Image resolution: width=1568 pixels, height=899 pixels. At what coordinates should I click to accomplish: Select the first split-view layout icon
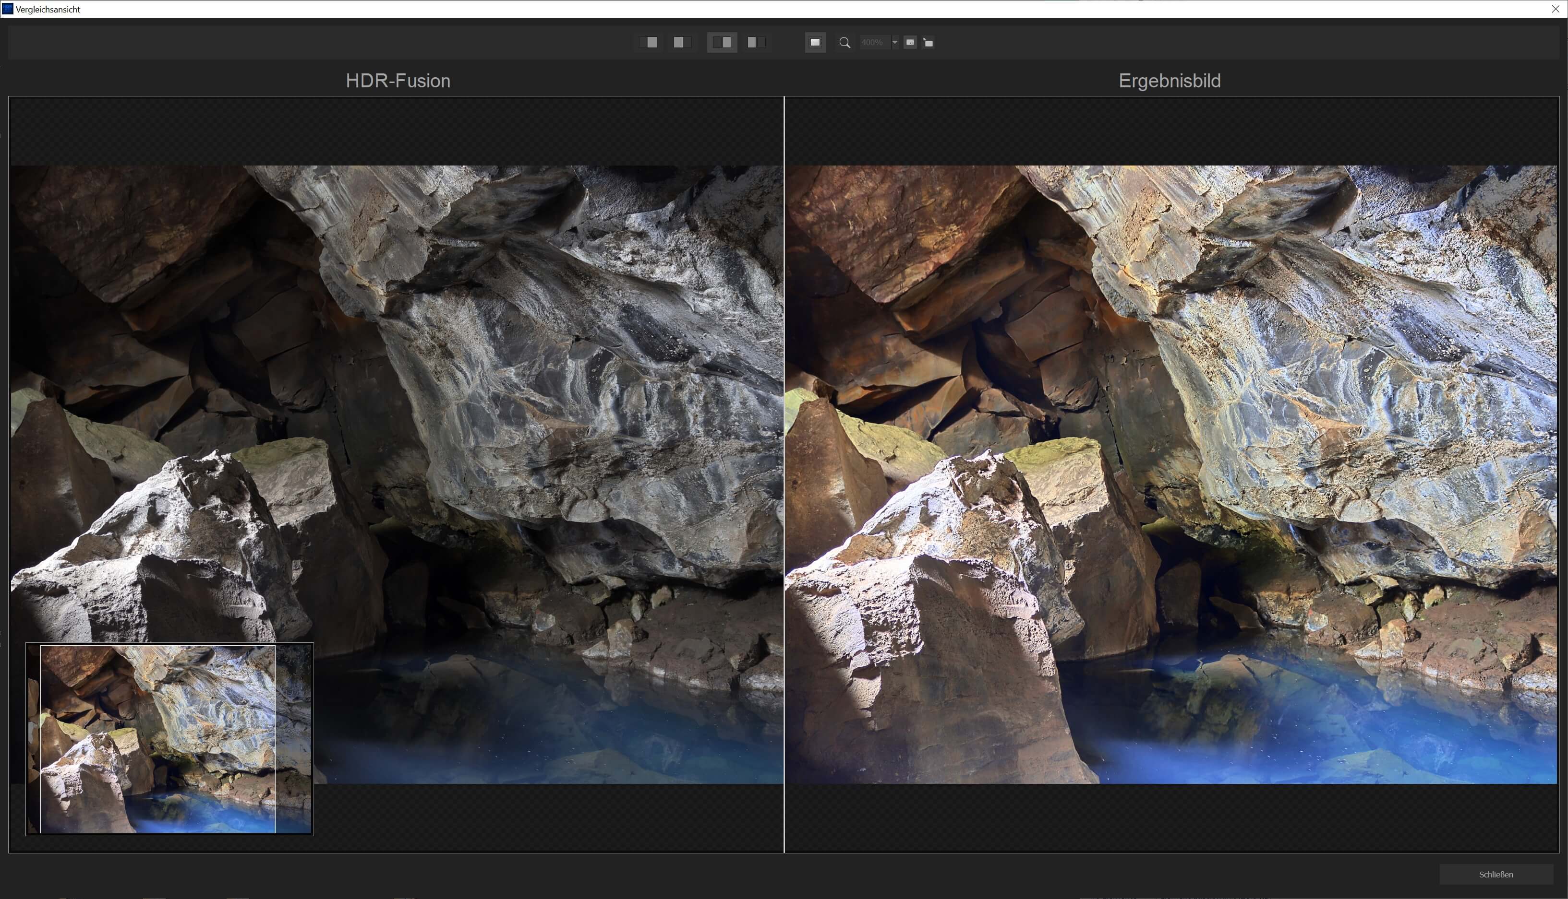click(649, 42)
